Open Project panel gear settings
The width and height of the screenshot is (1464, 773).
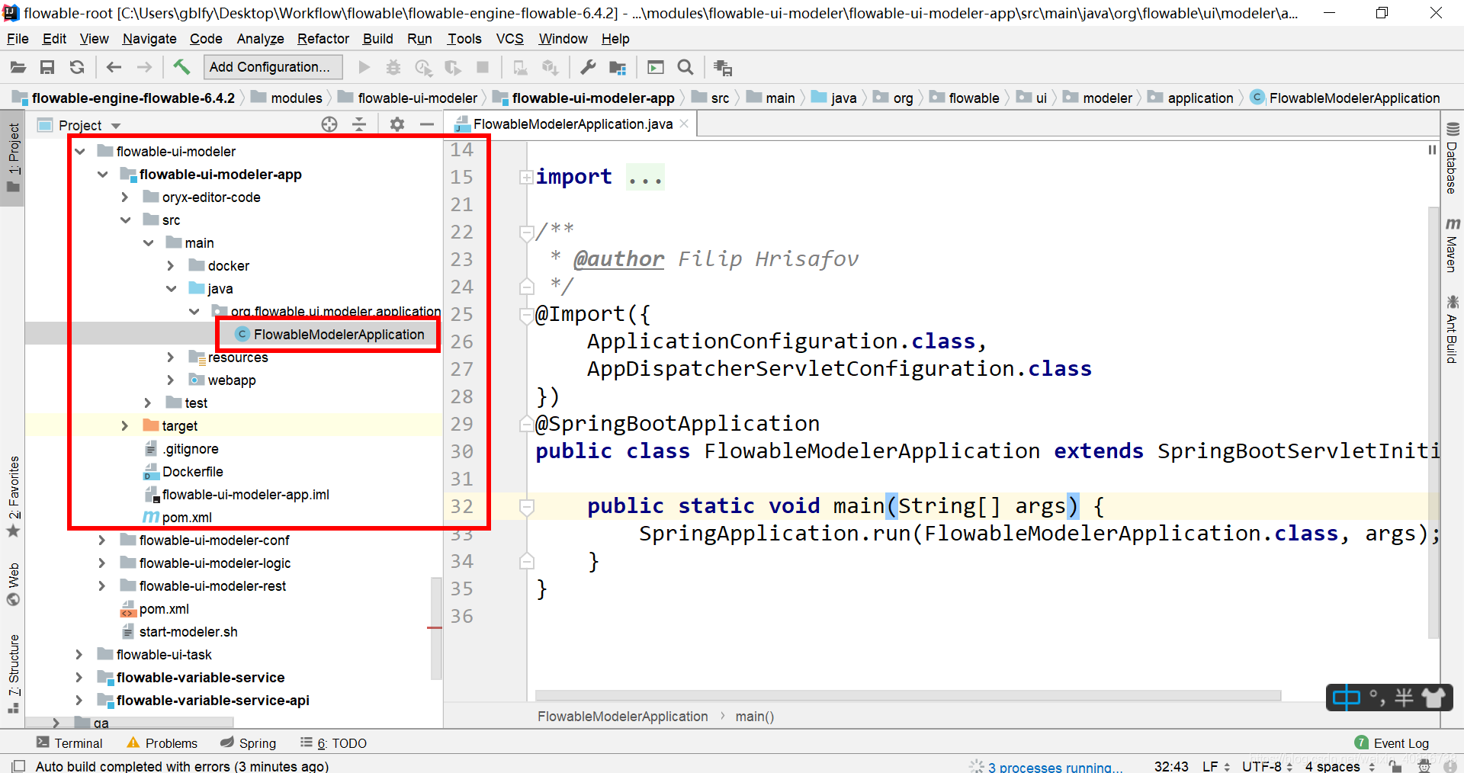click(x=397, y=124)
